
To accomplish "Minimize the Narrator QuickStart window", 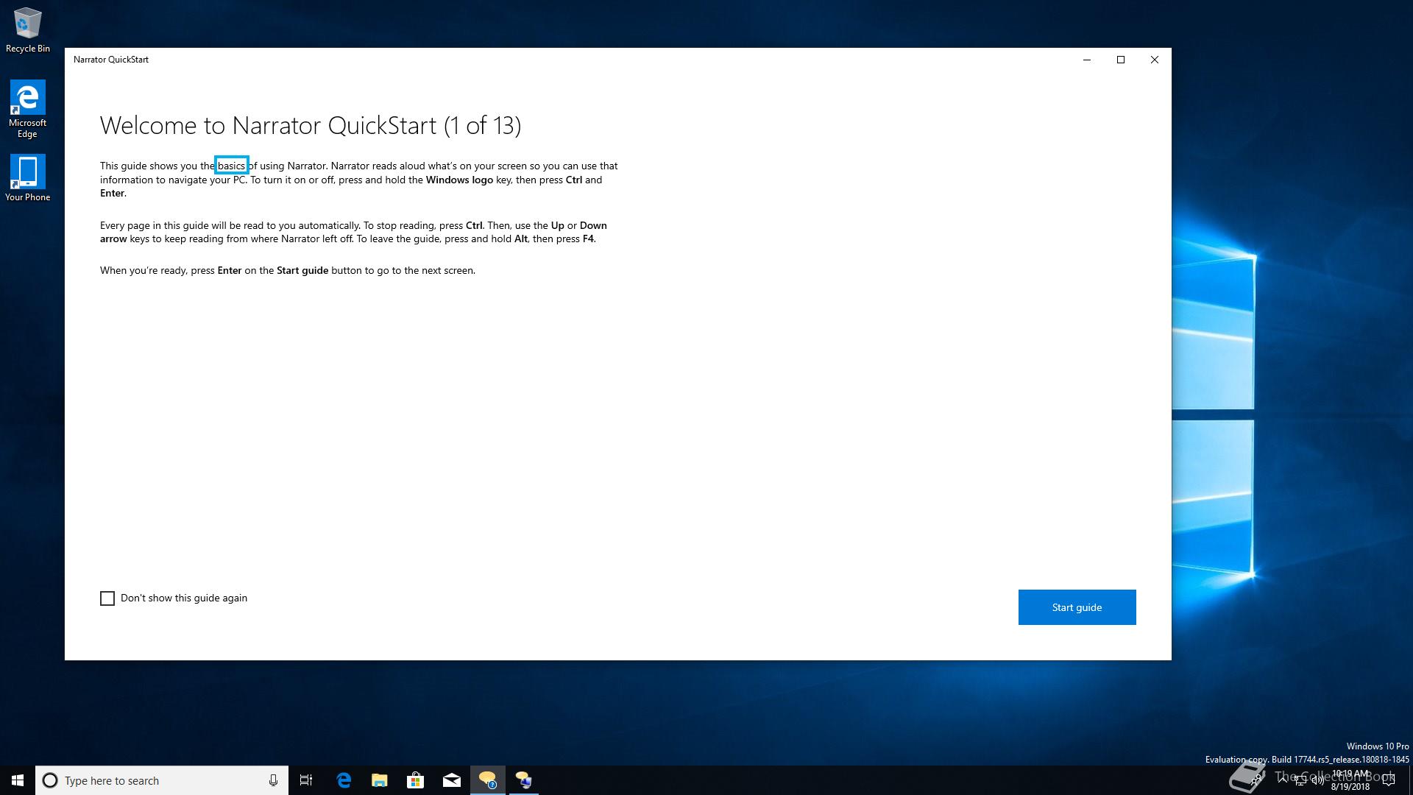I will (x=1087, y=60).
